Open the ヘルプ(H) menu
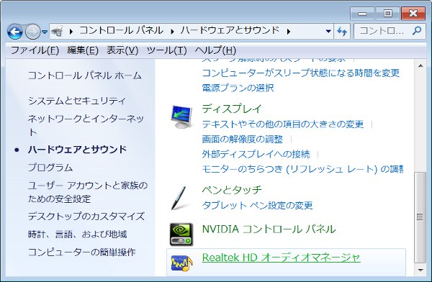Image resolution: width=432 pixels, height=282 pixels. (x=215, y=50)
